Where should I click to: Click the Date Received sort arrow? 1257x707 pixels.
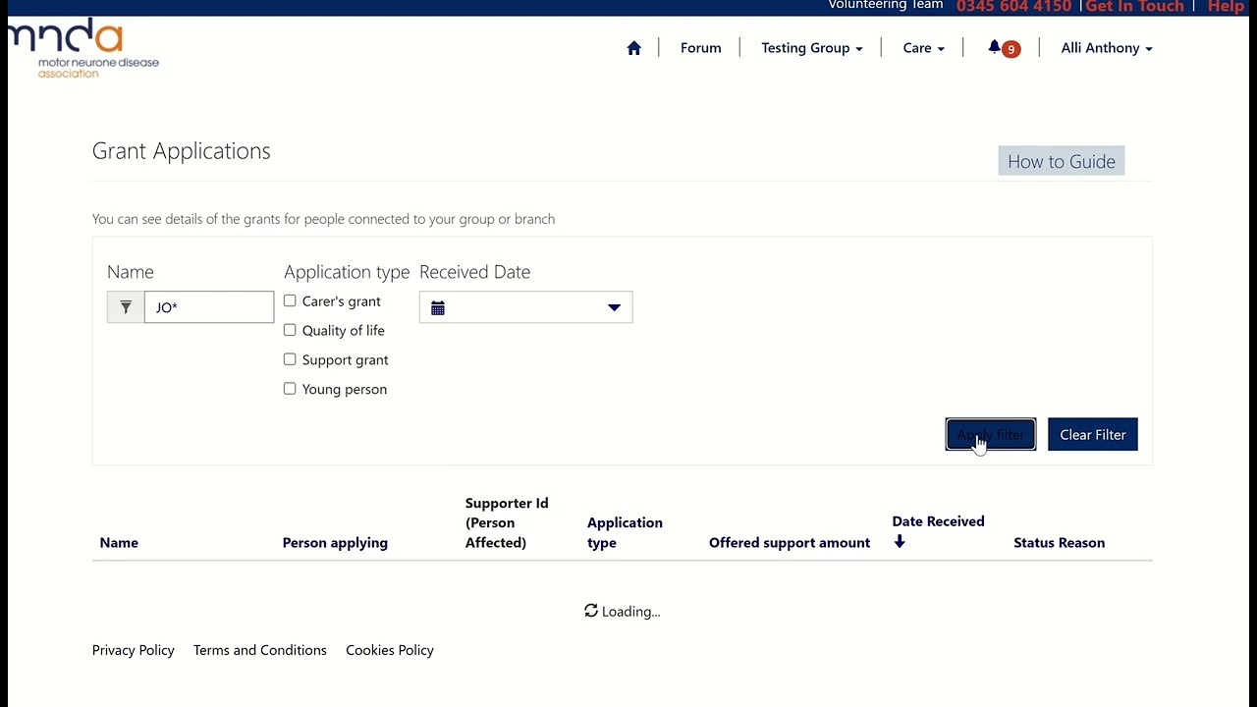(900, 542)
